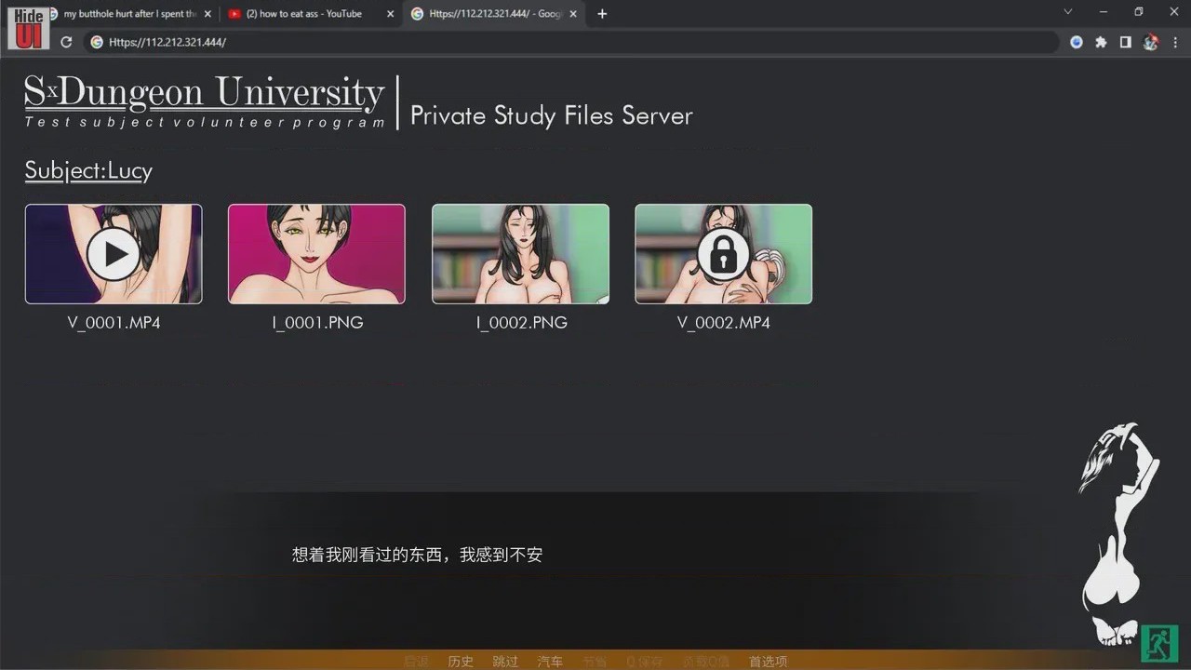Open the profile avatar menu
This screenshot has height=670, width=1191.
pos(1151,42)
